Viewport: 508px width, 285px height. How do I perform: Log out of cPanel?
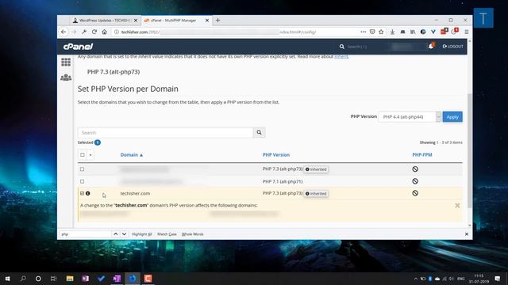tap(452, 46)
